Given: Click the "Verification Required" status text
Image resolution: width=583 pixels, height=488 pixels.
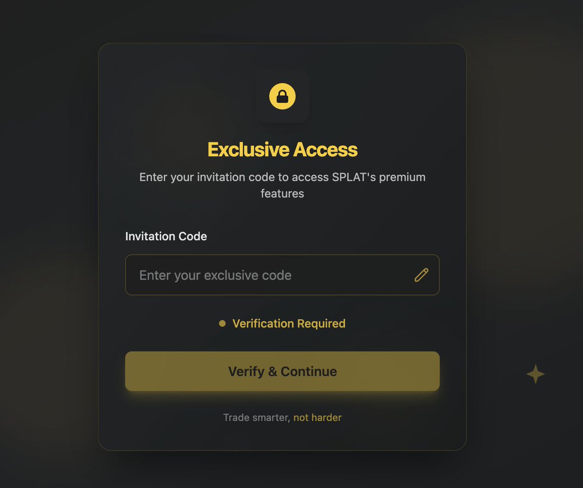Looking at the screenshot, I should point(289,323).
